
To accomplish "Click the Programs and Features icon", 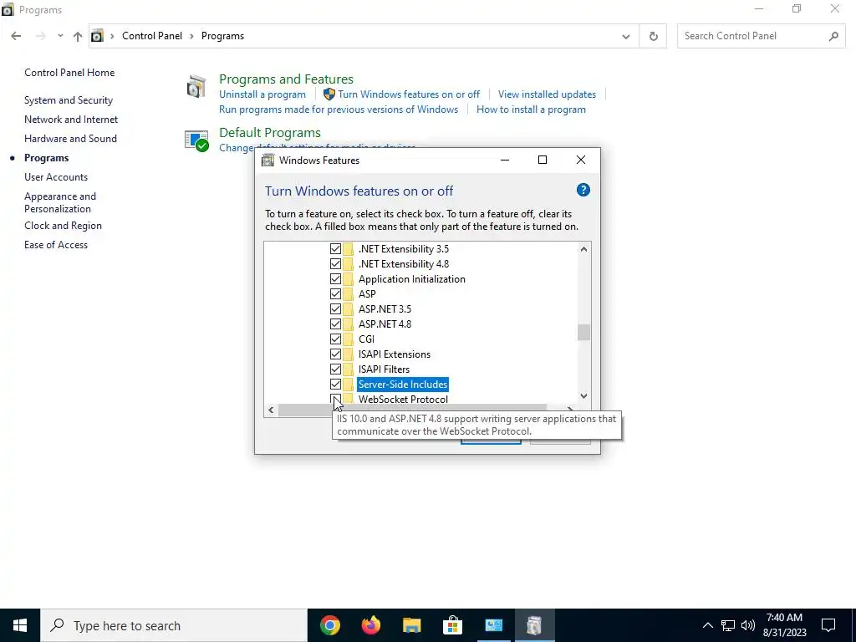I will (x=196, y=87).
